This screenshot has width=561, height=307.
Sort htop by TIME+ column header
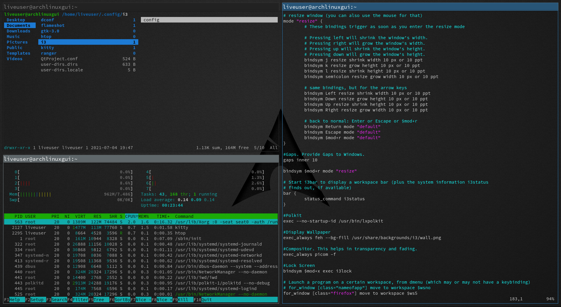[x=163, y=216]
